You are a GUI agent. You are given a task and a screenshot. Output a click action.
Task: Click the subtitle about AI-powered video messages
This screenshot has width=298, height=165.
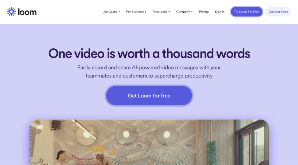pos(149,72)
